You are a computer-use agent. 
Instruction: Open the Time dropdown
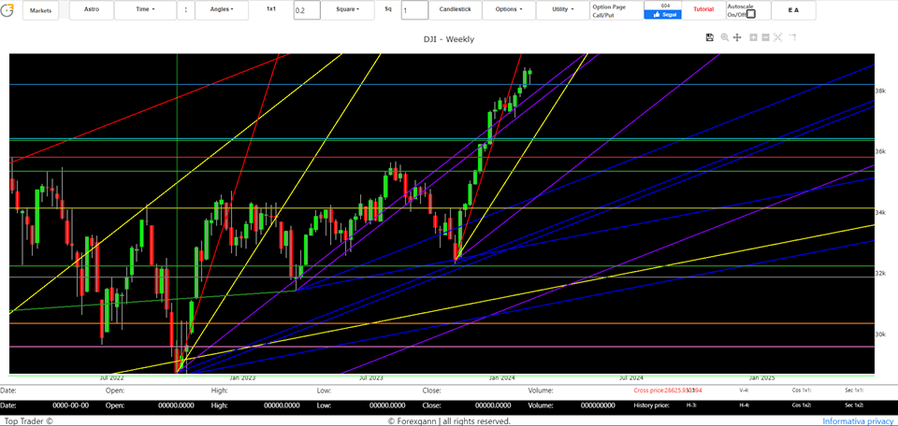pos(146,9)
